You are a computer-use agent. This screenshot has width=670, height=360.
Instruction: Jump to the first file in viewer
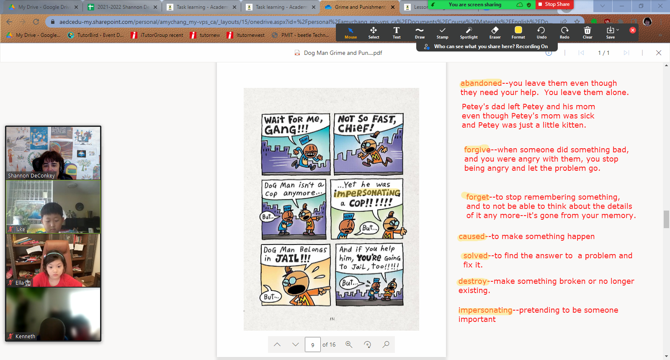(581, 53)
